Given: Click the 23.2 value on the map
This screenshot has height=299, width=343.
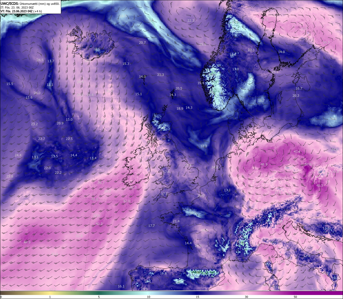Looking at the screenshot, I should pos(34,124).
